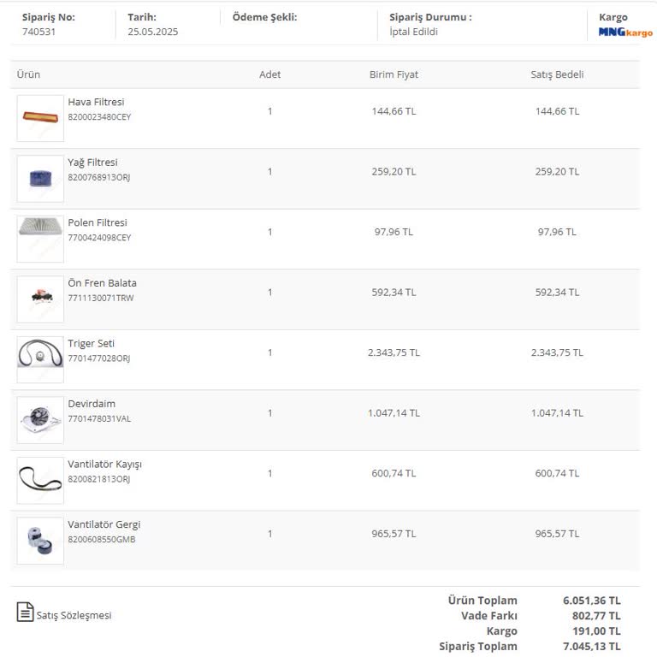
Task: Click the Triger Seti product thumbnail
Action: click(x=40, y=359)
